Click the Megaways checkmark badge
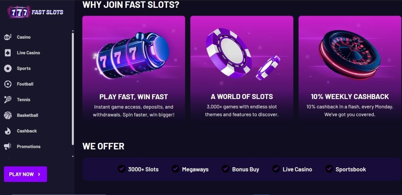The width and height of the screenshot is (402, 195). (175, 169)
